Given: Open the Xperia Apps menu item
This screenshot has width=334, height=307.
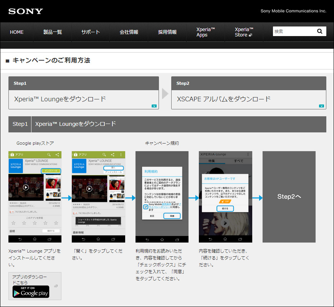Looking at the screenshot, I should click(205, 32).
